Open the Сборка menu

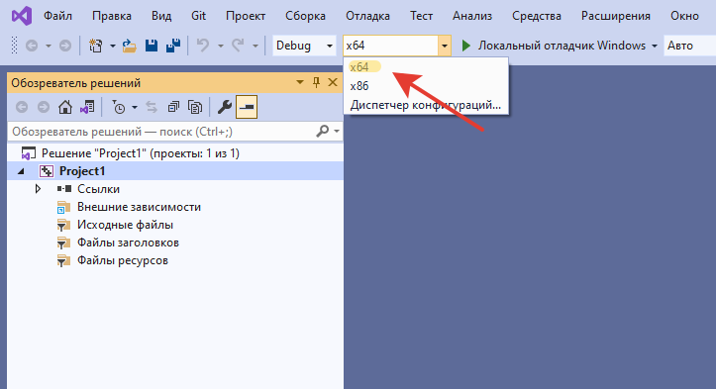[x=305, y=16]
